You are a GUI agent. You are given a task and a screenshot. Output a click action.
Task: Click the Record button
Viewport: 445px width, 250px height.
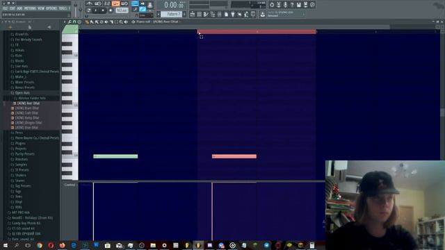pos(111,10)
